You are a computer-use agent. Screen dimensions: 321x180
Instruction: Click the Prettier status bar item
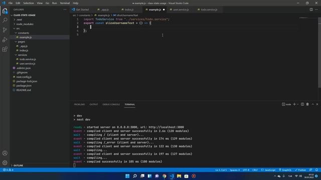300,170
